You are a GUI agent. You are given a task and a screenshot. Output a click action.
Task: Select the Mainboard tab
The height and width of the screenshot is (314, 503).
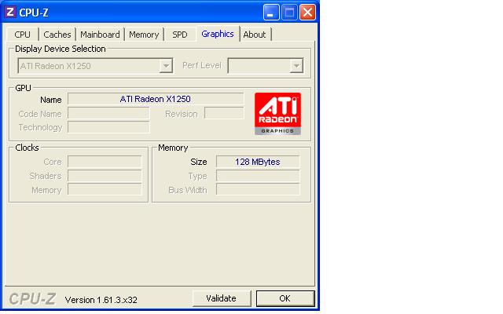click(x=100, y=35)
